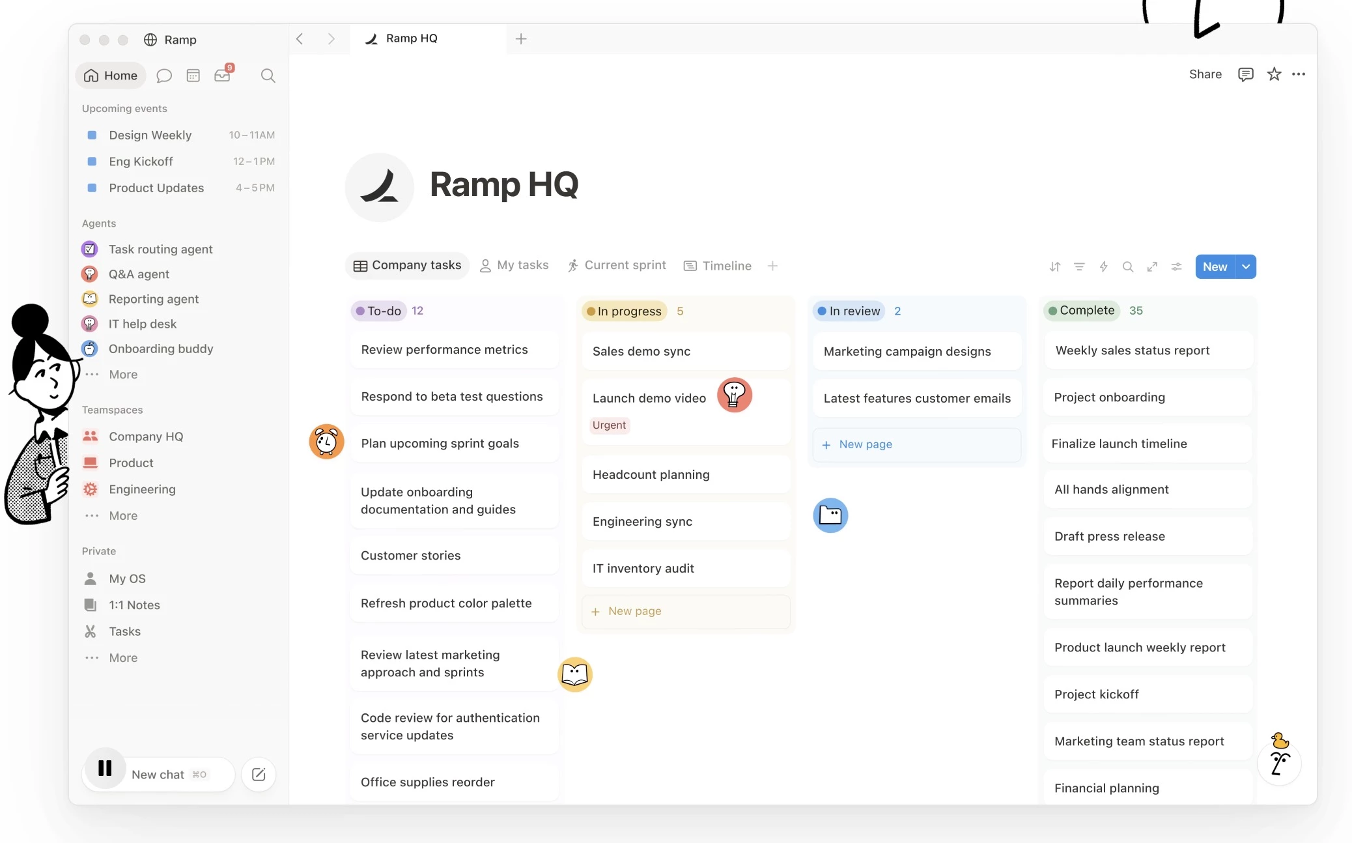Switch to the Timeline view
This screenshot has height=843, width=1352.
pyautogui.click(x=717, y=266)
